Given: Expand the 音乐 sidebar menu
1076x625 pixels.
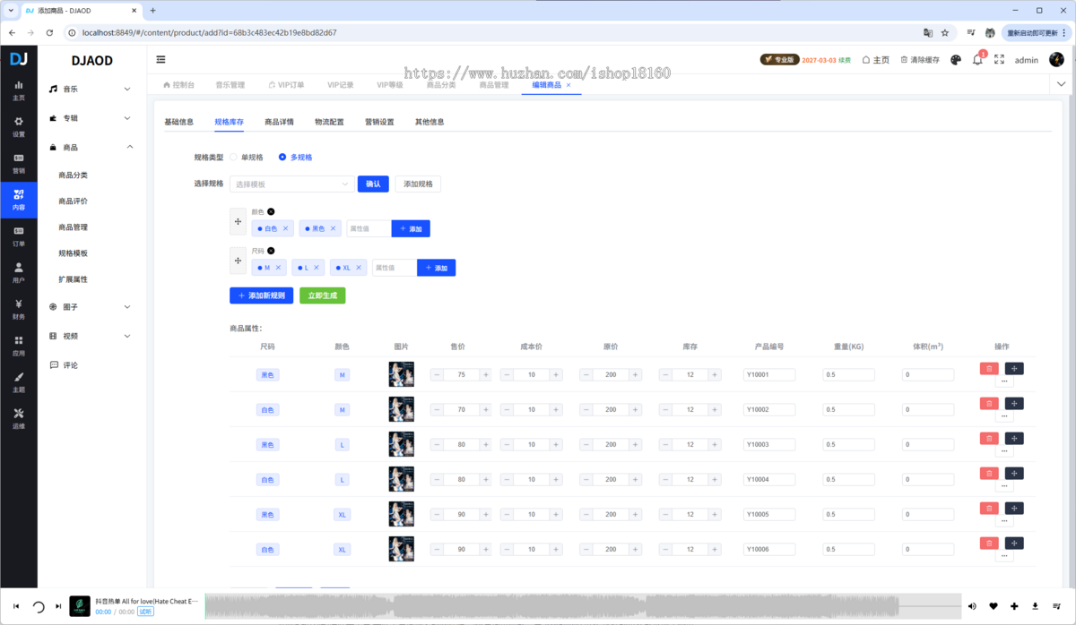Looking at the screenshot, I should 91,90.
